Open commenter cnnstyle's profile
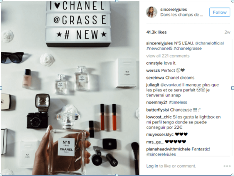Image resolution: width=234 pixels, height=176 pixels. [154, 63]
